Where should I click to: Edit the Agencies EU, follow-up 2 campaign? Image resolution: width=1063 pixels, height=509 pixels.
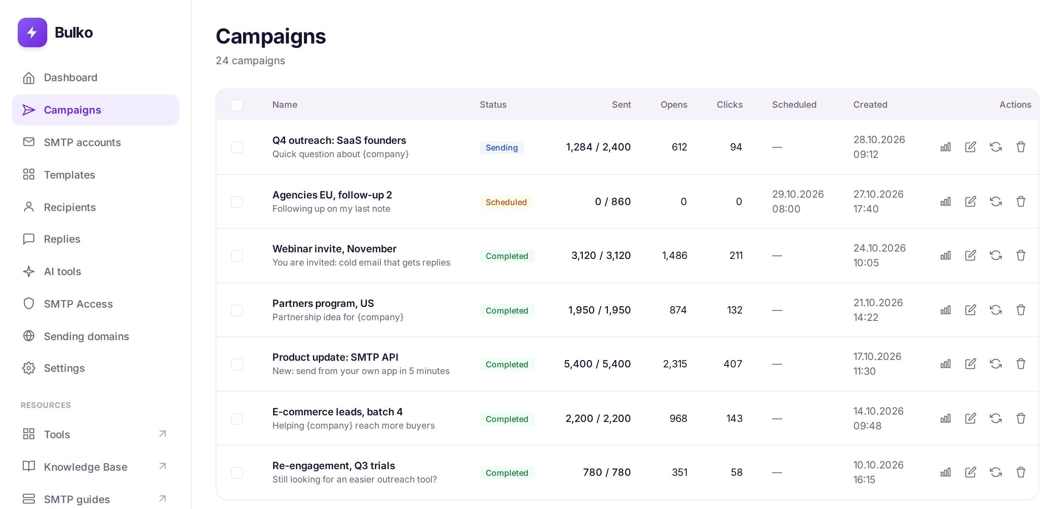971,201
